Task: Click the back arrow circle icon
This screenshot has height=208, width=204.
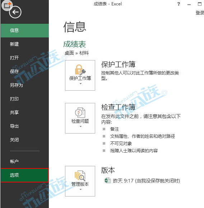Action: tap(15, 12)
